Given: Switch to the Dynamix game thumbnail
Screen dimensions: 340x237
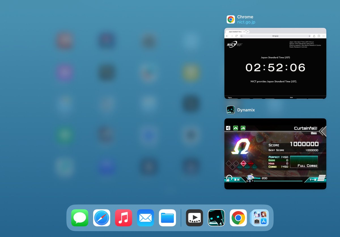Looking at the screenshot, I should (x=275, y=154).
